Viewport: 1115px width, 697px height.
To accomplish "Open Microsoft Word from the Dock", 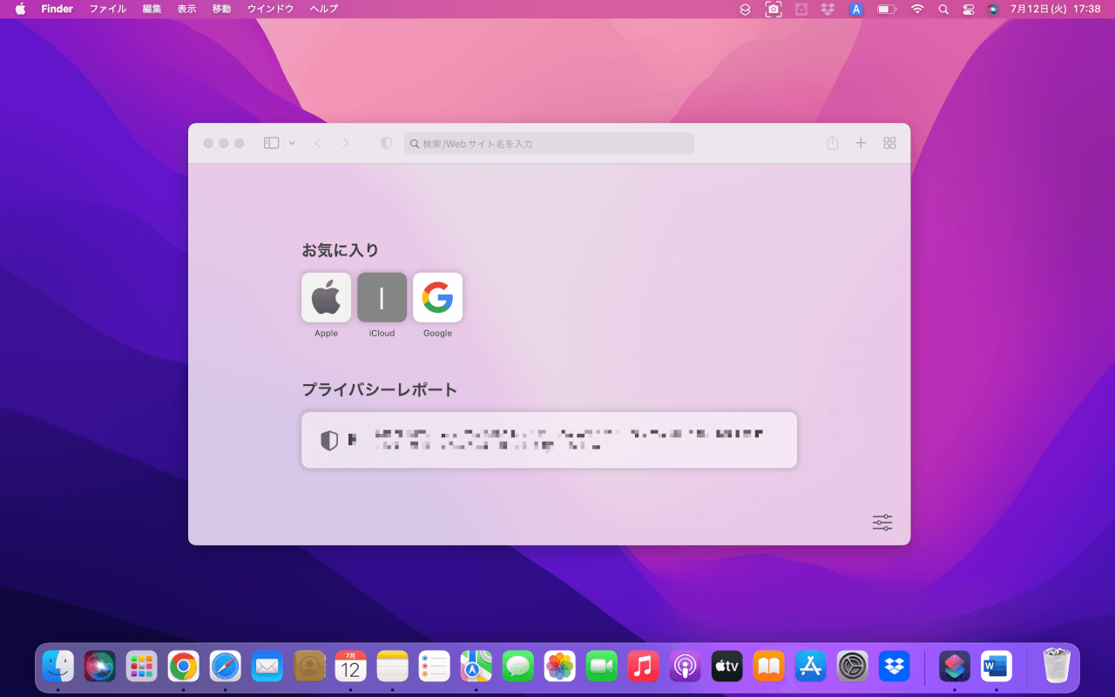I will [997, 667].
